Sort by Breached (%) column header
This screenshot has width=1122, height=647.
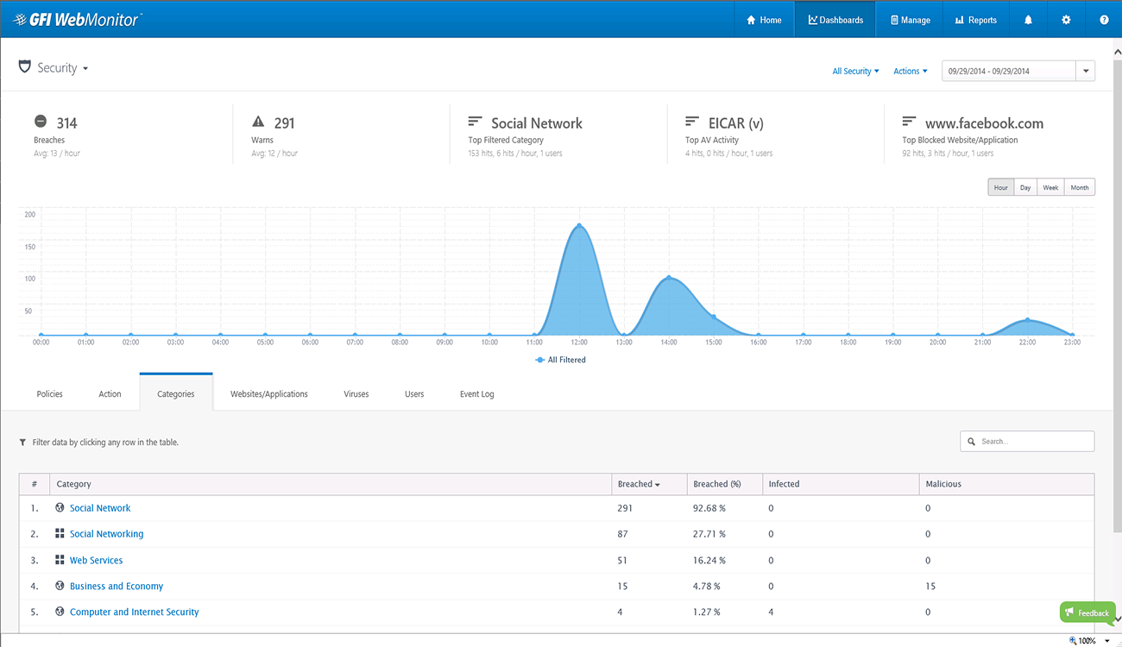click(724, 484)
